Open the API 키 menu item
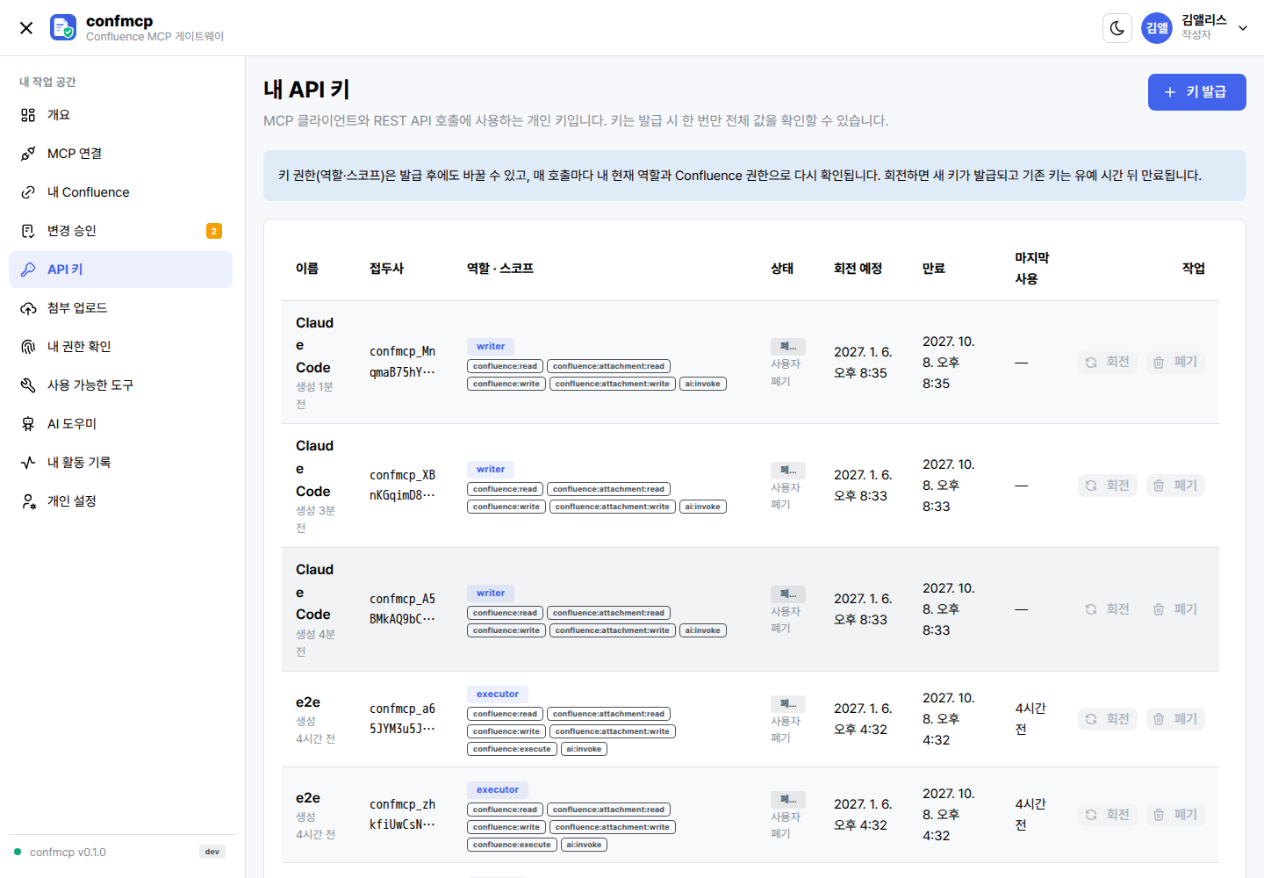 tap(120, 270)
